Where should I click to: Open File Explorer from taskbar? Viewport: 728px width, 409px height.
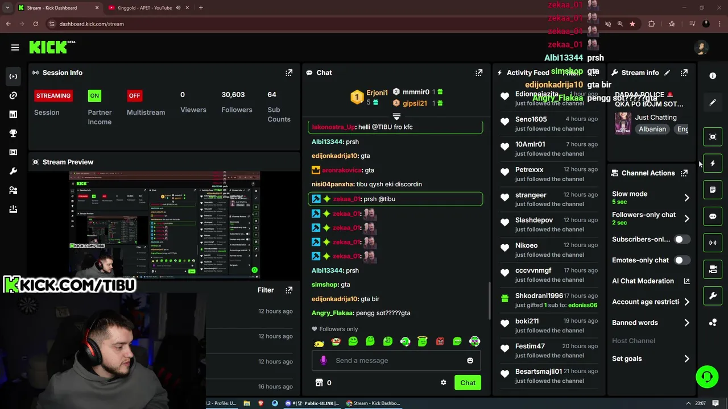[x=247, y=403]
